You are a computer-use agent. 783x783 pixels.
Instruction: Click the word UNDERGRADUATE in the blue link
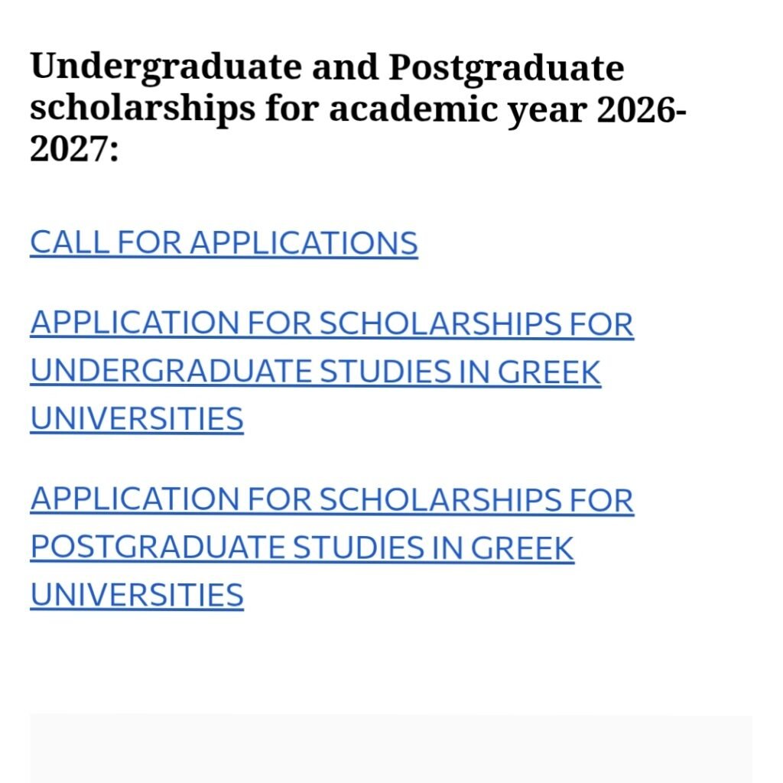[171, 372]
